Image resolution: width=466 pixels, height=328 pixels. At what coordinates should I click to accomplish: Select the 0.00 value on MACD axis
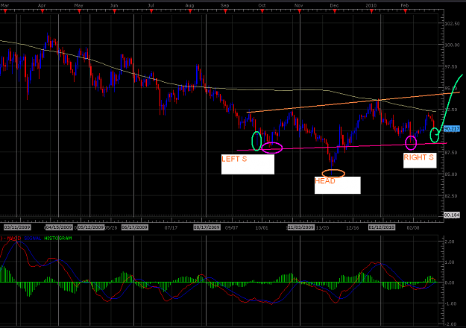pyautogui.click(x=450, y=283)
